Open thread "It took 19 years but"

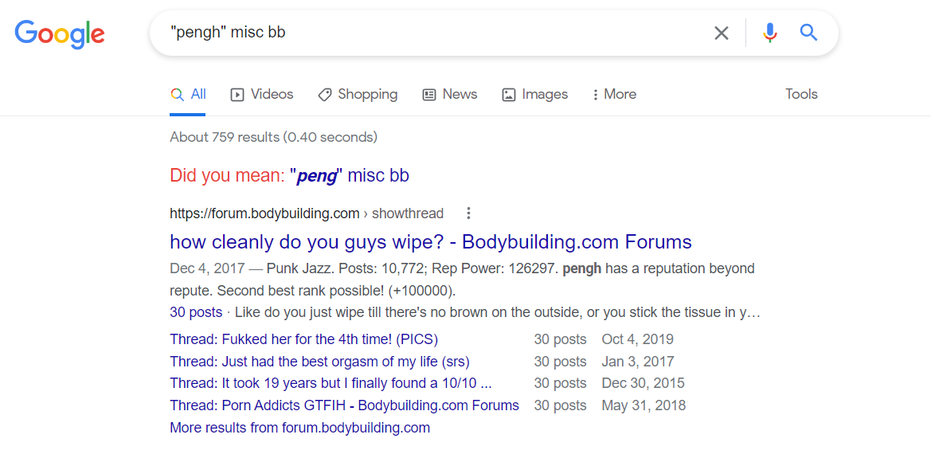click(x=331, y=384)
